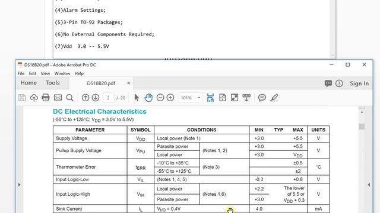Select the highlight text pen tool

coord(274,98)
